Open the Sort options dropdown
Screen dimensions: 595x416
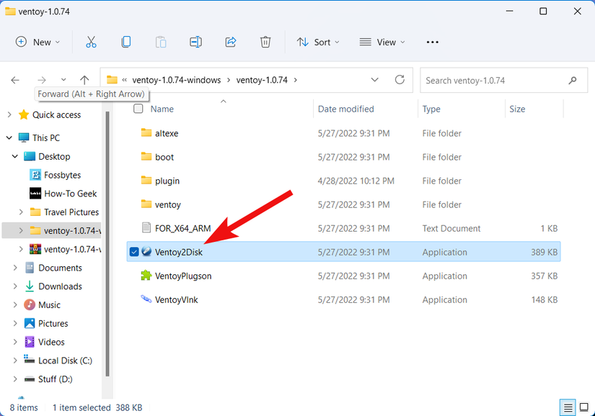pos(318,42)
